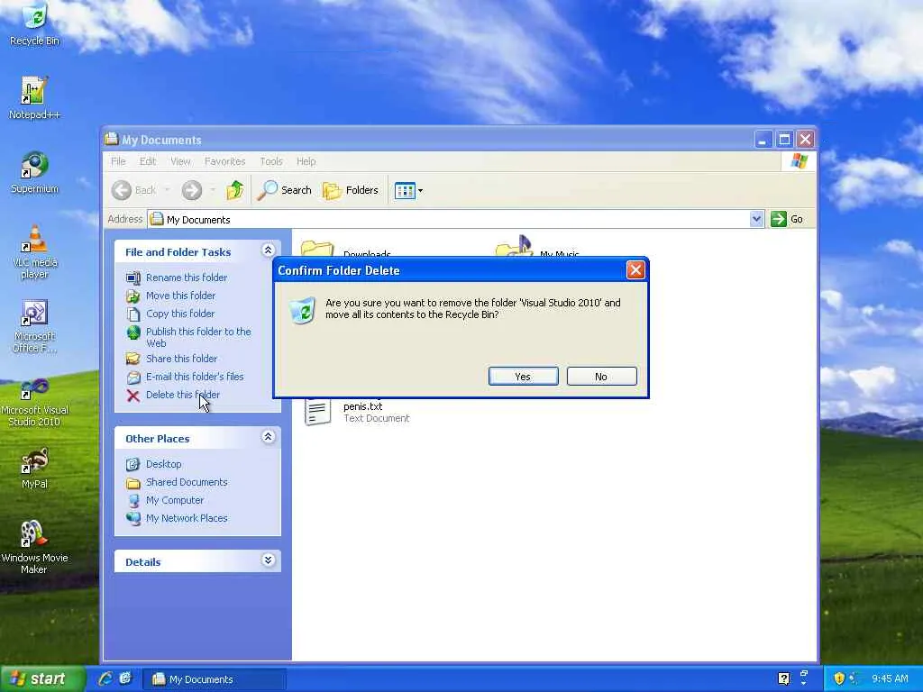Open the Edit menu
The image size is (923, 692).
(148, 161)
